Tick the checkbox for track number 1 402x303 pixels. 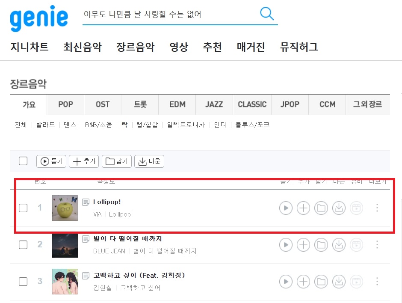tap(23, 208)
